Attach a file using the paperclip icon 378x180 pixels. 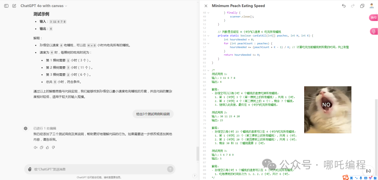pyautogui.click(x=30, y=169)
